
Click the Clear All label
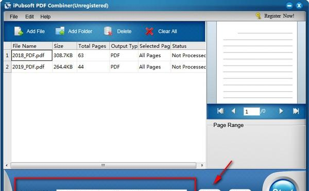167,31
